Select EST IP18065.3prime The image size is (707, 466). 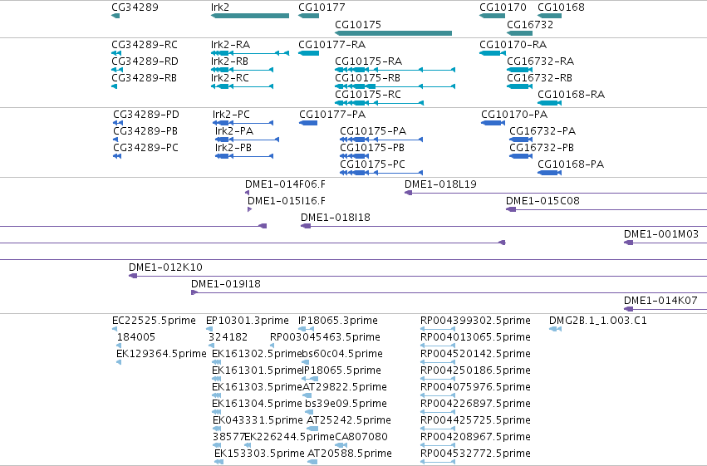click(338, 321)
